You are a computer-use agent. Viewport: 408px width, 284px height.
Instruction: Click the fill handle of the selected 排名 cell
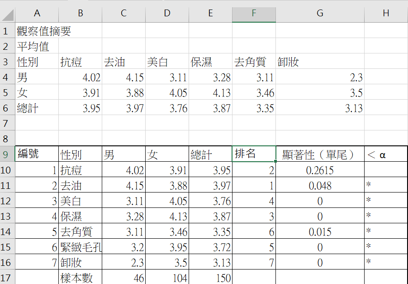pyautogui.click(x=275, y=161)
